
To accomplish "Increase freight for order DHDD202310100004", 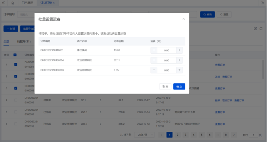I will [x=179, y=60].
